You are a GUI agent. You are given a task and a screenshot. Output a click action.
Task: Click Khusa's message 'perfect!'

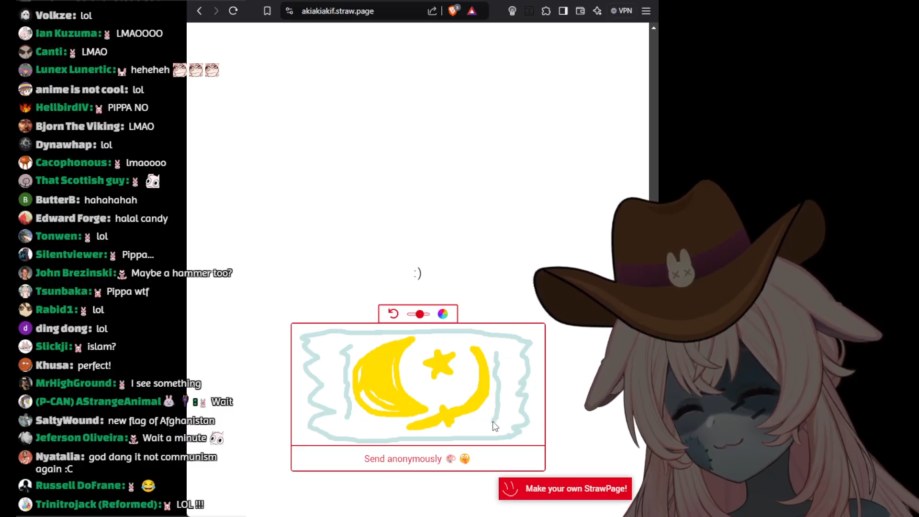coord(94,365)
